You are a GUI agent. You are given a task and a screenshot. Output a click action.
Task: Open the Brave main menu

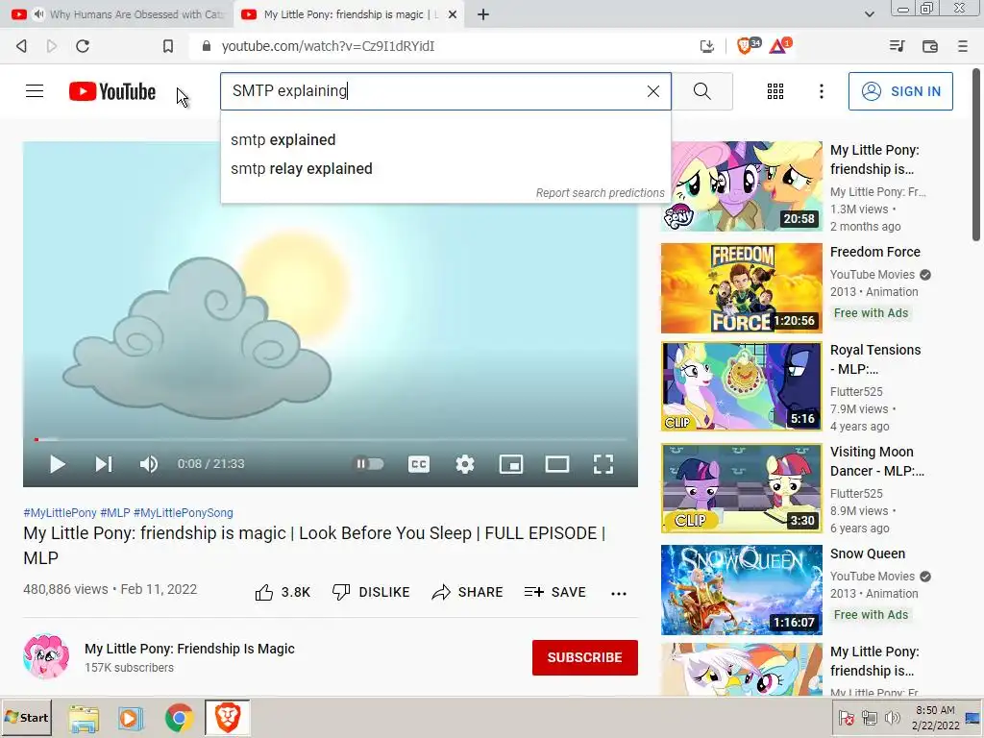tap(963, 46)
